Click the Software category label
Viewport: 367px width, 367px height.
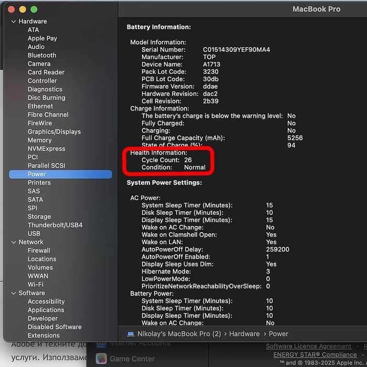pyautogui.click(x=31, y=293)
